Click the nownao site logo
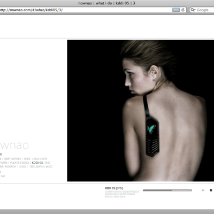This screenshot has width=214, height=214. (14, 145)
